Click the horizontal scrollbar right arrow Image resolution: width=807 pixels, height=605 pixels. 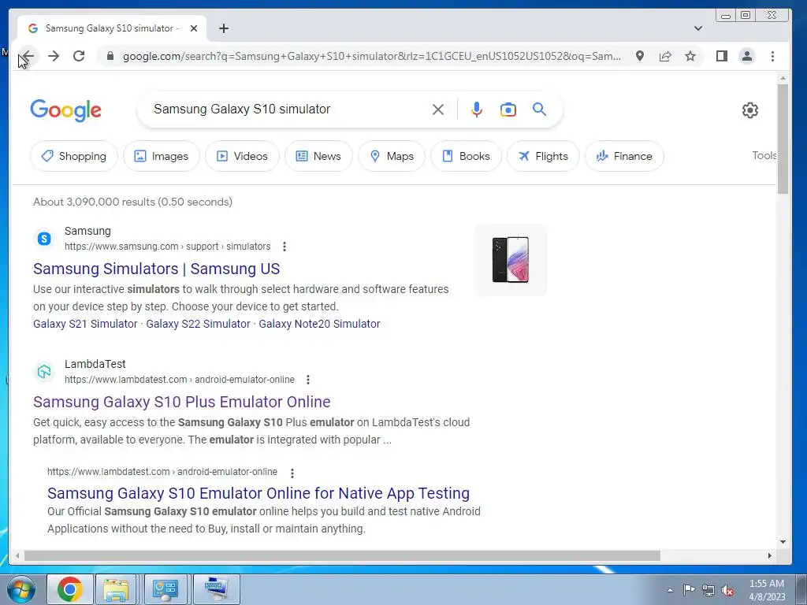click(769, 555)
